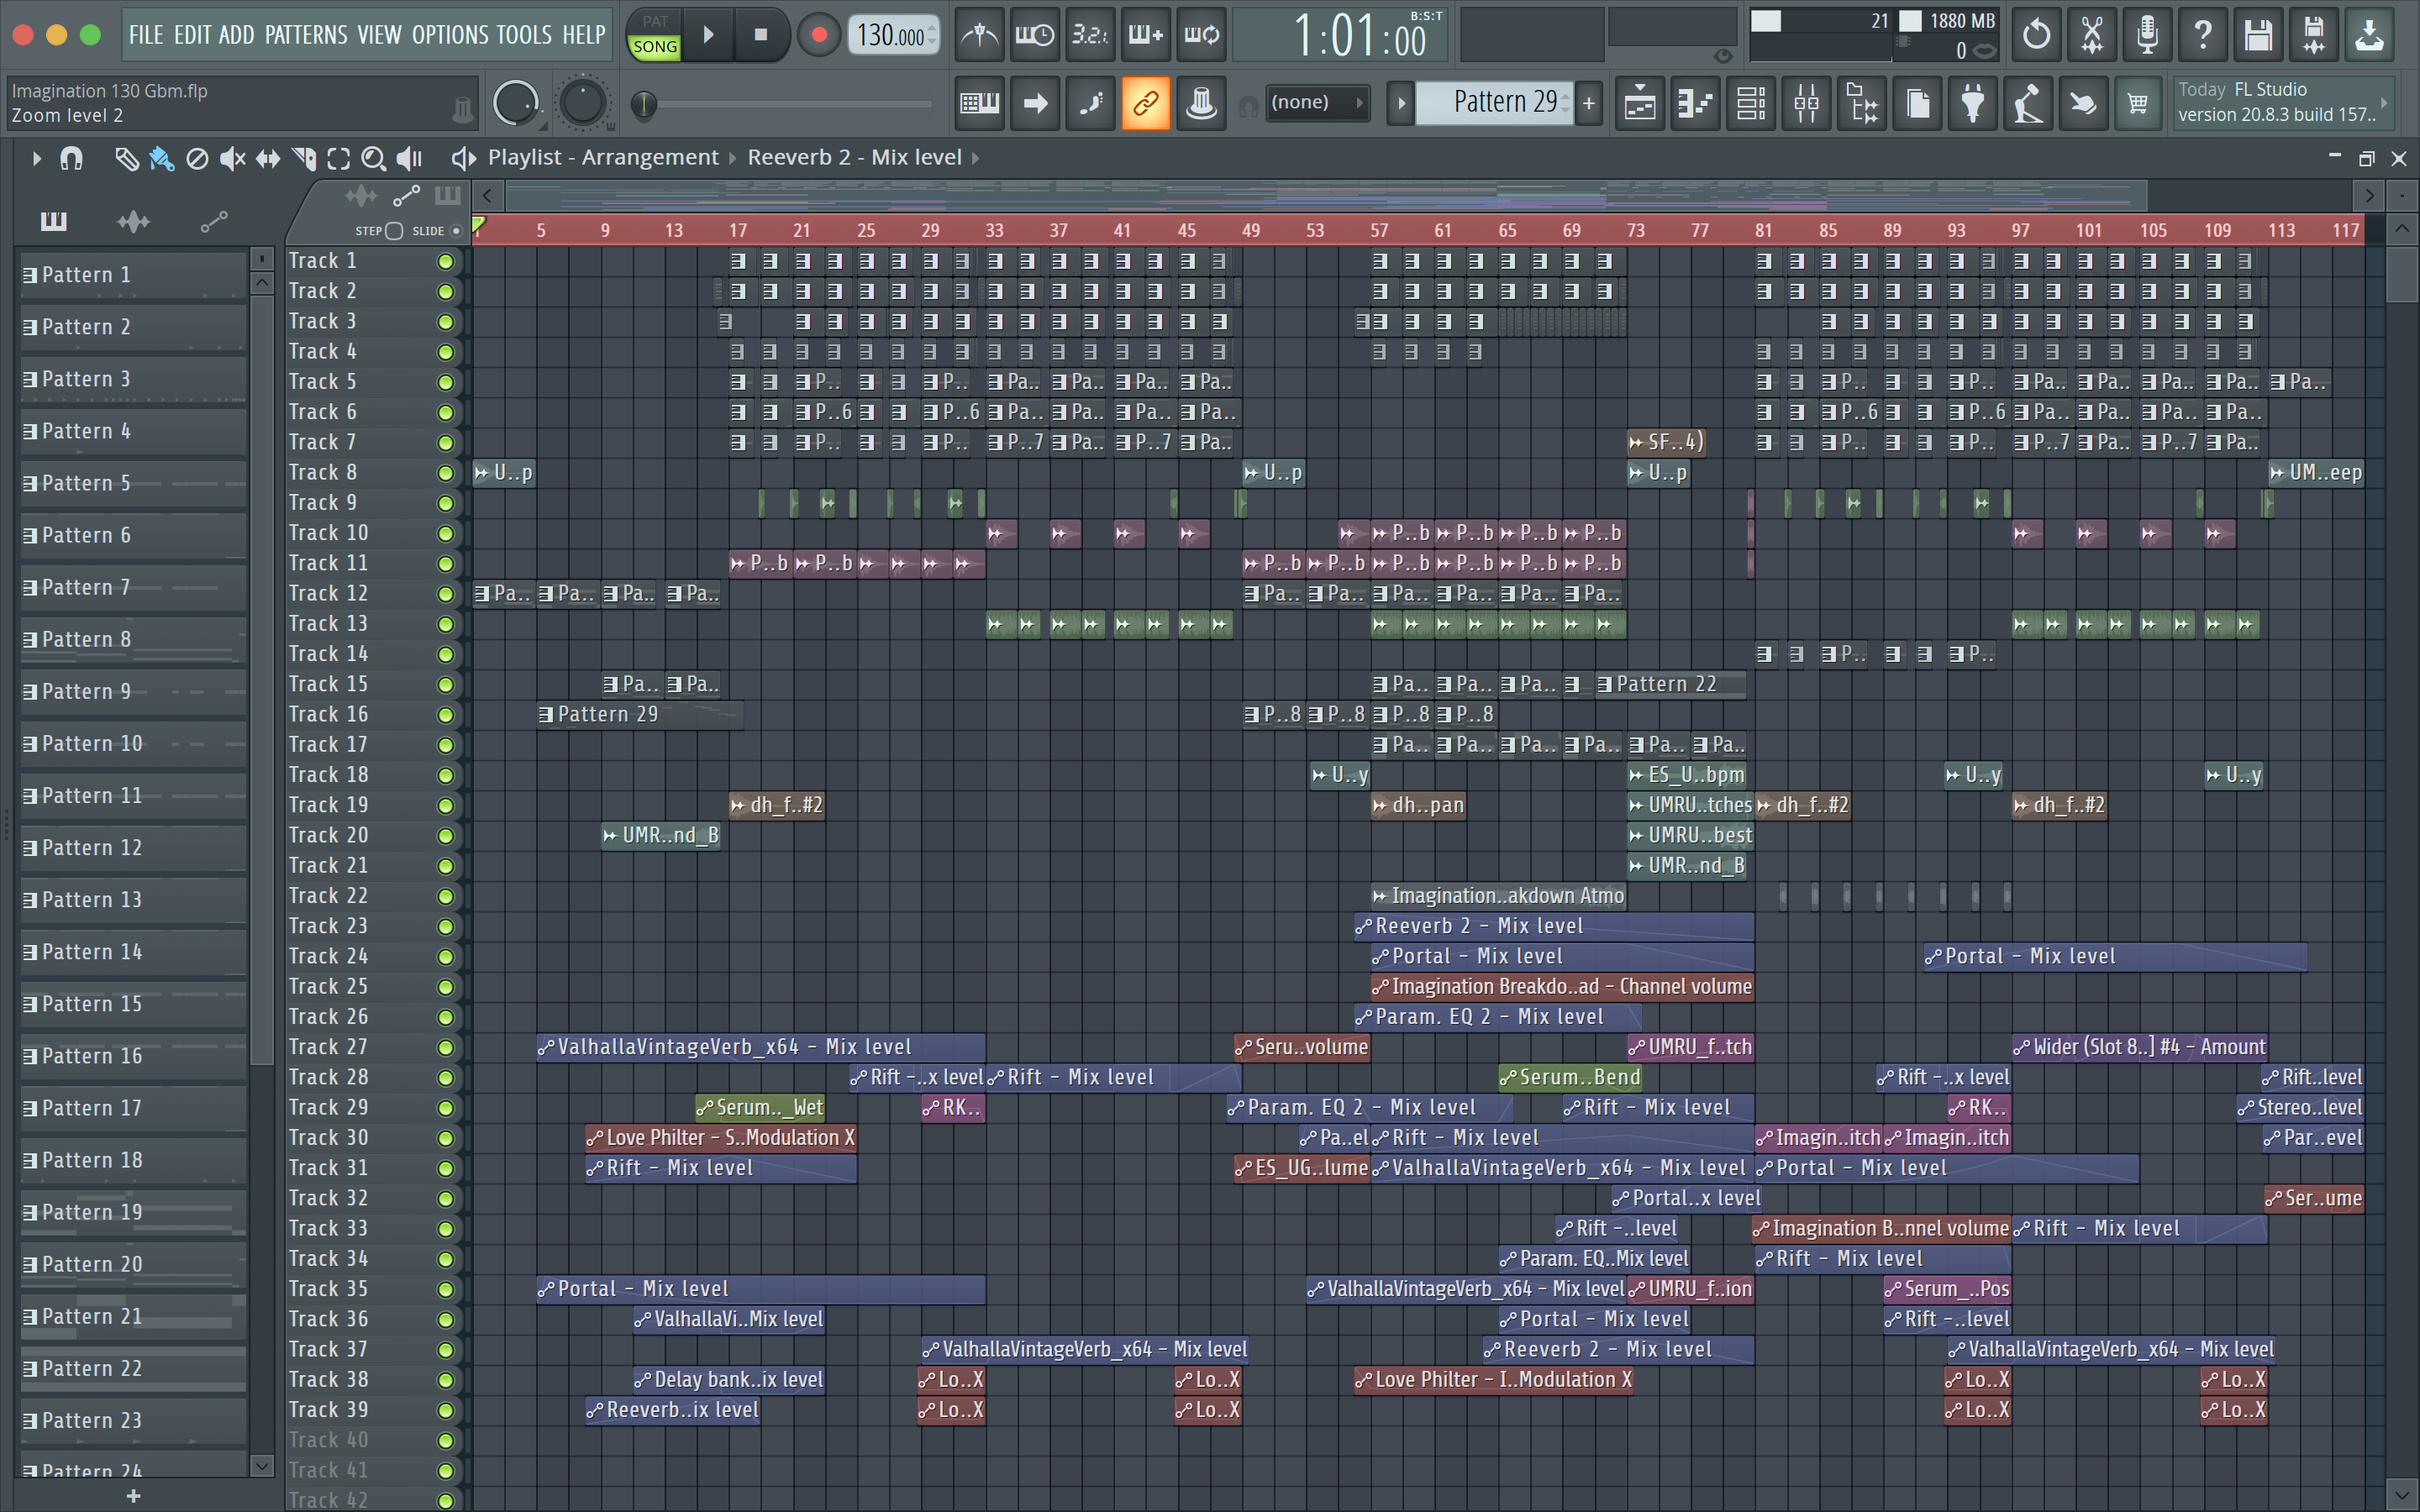Select the Slip tool
The height and width of the screenshot is (1512, 2420).
[x=268, y=158]
